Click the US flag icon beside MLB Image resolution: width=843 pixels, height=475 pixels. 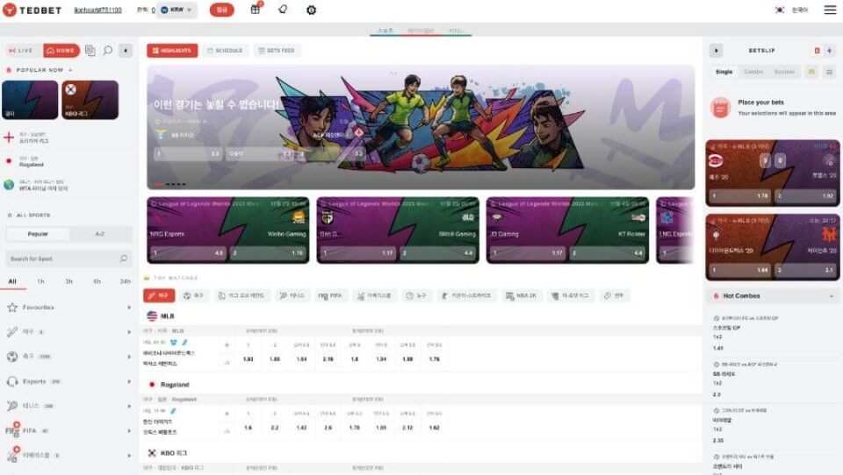(152, 315)
